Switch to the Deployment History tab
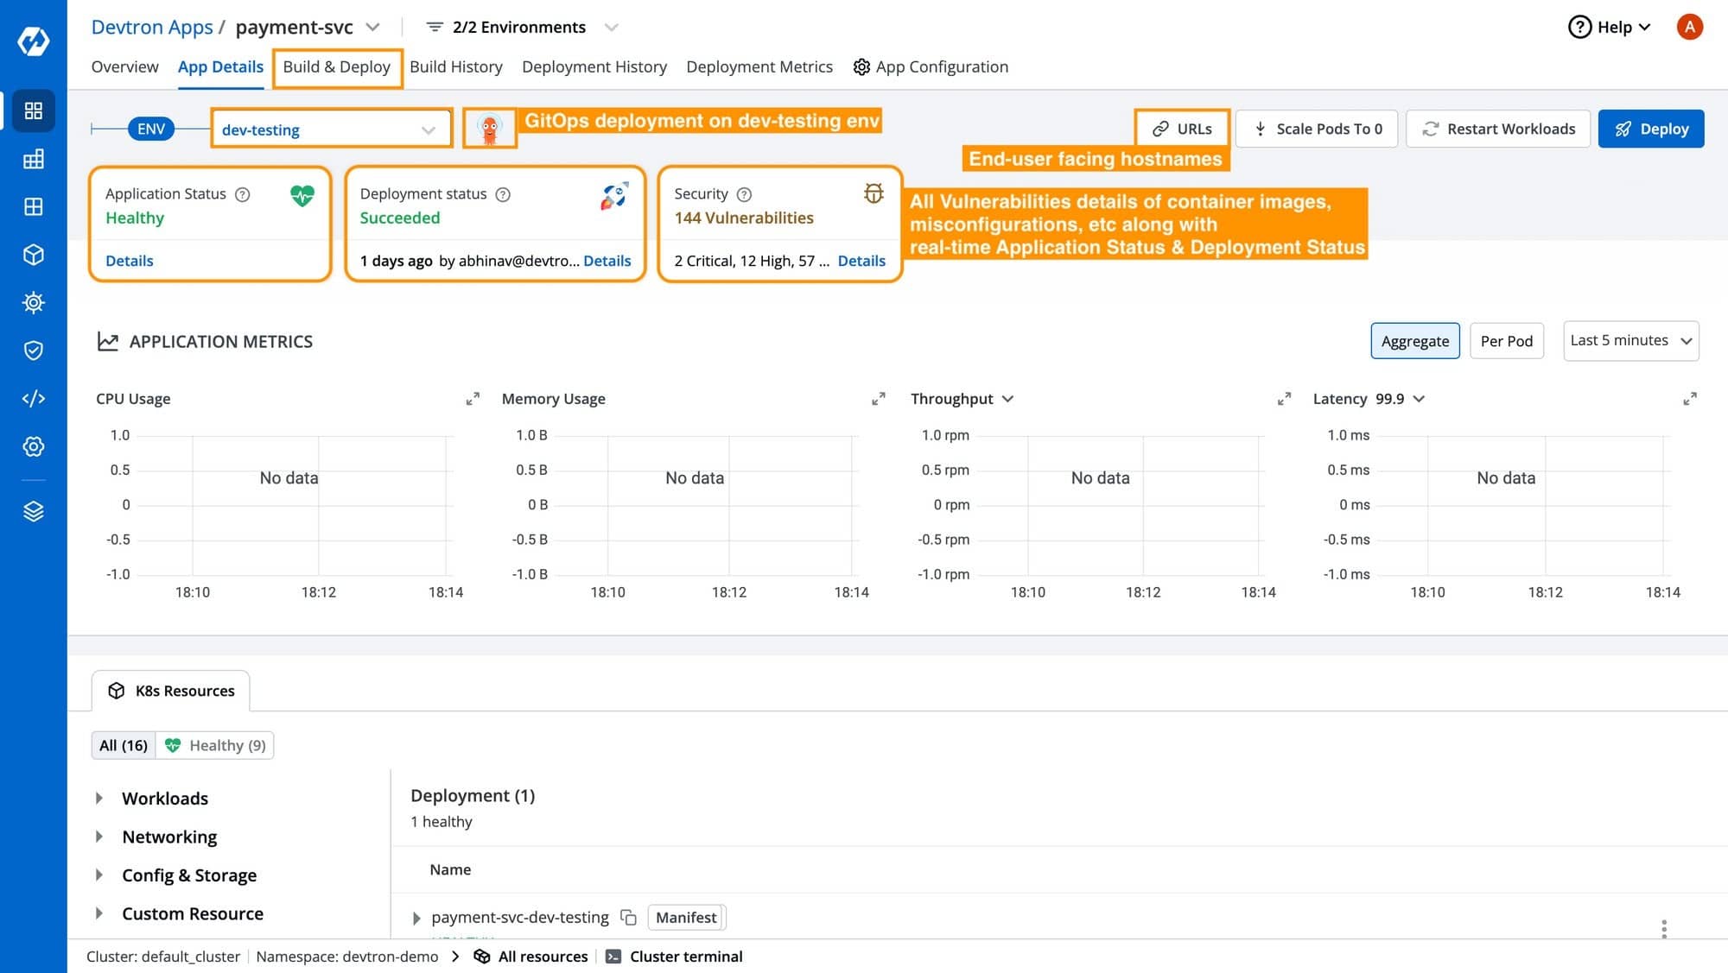1728x973 pixels. tap(594, 66)
